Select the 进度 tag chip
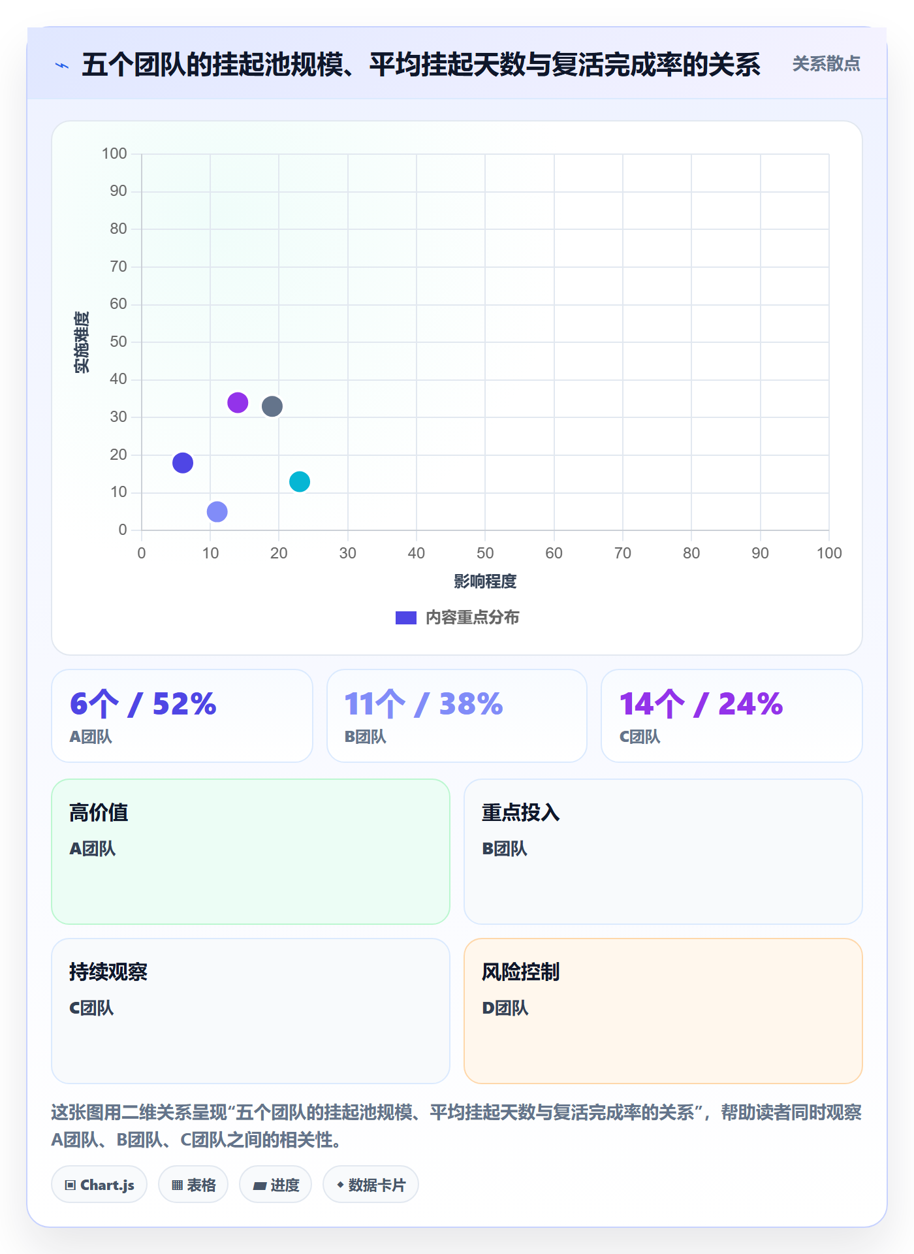Viewport: 914px width, 1254px height. [x=276, y=1184]
